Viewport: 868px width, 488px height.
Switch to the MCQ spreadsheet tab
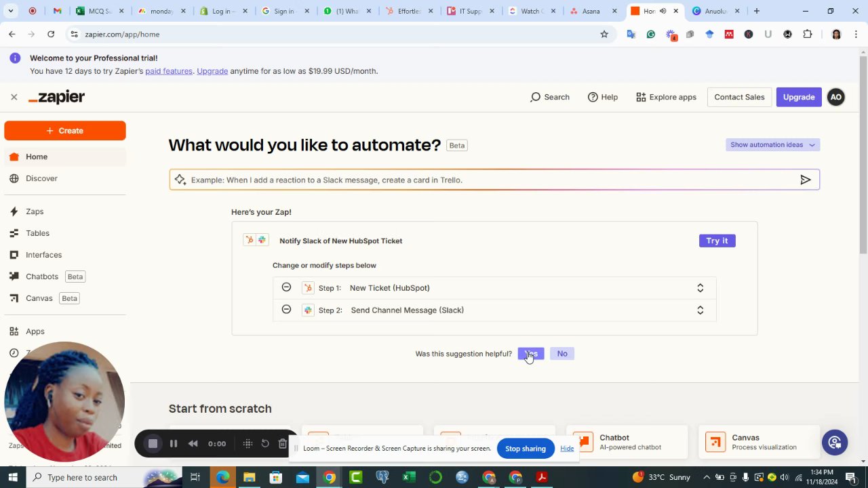tap(98, 11)
